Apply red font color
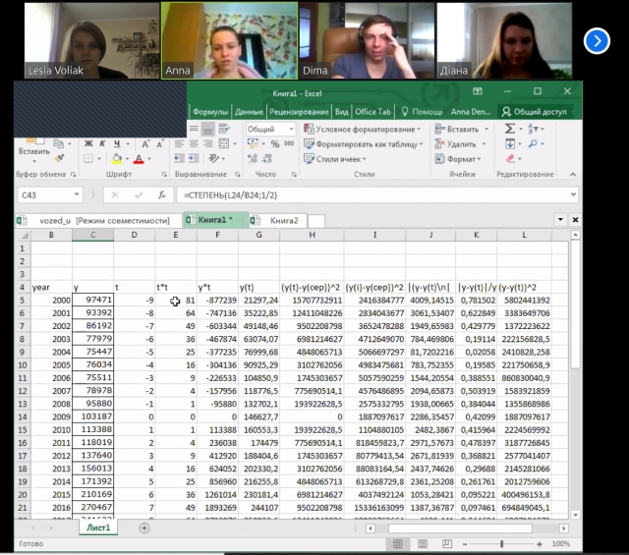 (139, 159)
